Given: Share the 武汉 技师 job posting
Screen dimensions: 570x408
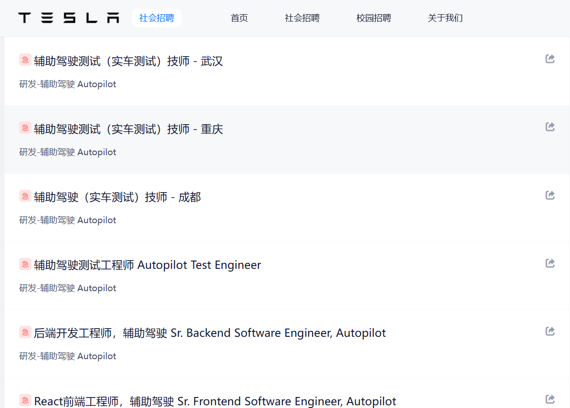Looking at the screenshot, I should pos(550,59).
